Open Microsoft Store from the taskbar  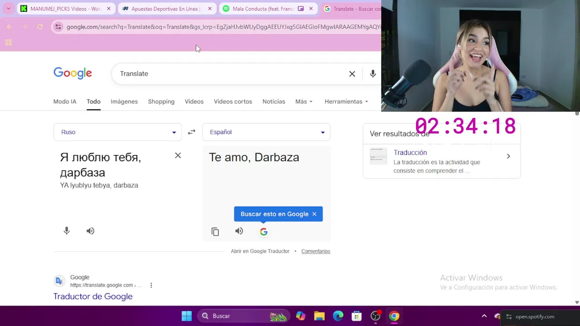click(357, 316)
